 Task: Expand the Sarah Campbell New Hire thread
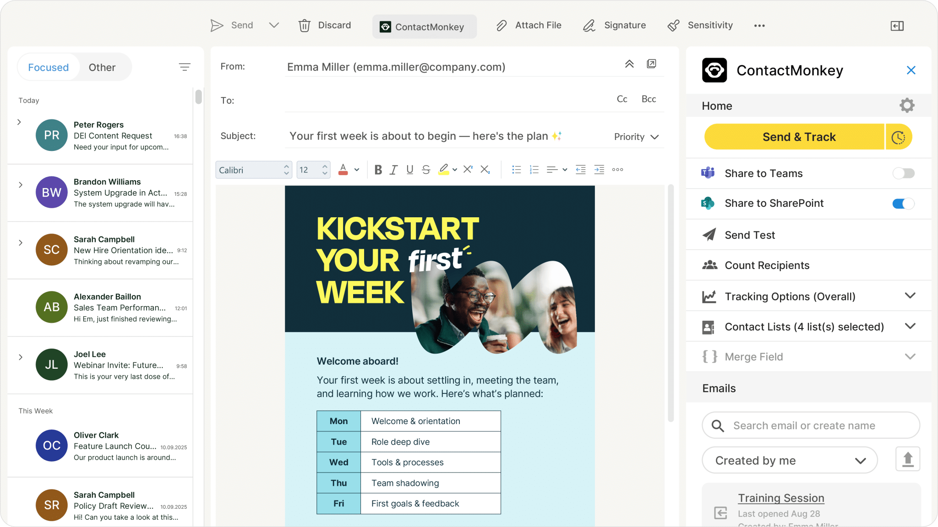point(21,242)
